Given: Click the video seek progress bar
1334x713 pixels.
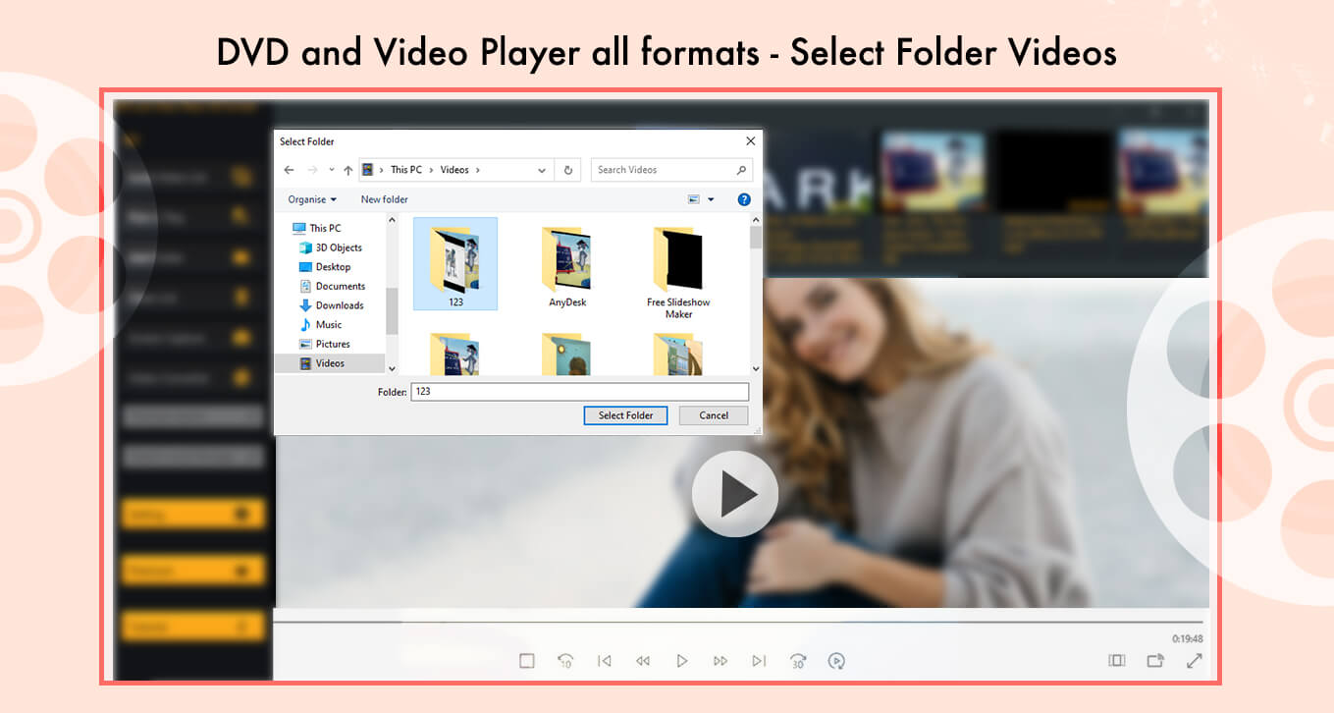Looking at the screenshot, I should click(x=738, y=622).
